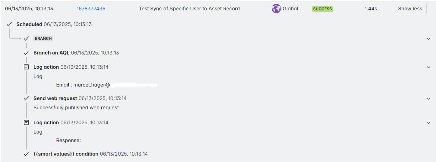Collapse the BRANCH row chevron
The width and height of the screenshot is (436, 162).
(428, 39)
